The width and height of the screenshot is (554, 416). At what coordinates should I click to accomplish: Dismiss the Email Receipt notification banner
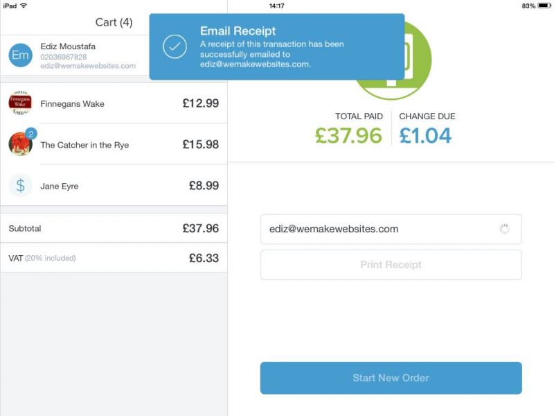pos(277,46)
